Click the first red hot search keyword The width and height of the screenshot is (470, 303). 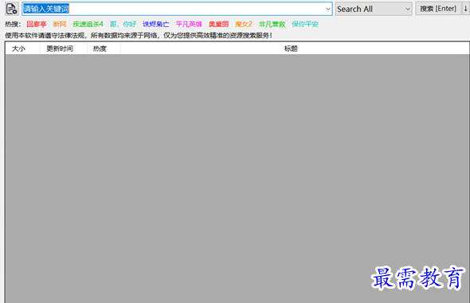(x=37, y=24)
